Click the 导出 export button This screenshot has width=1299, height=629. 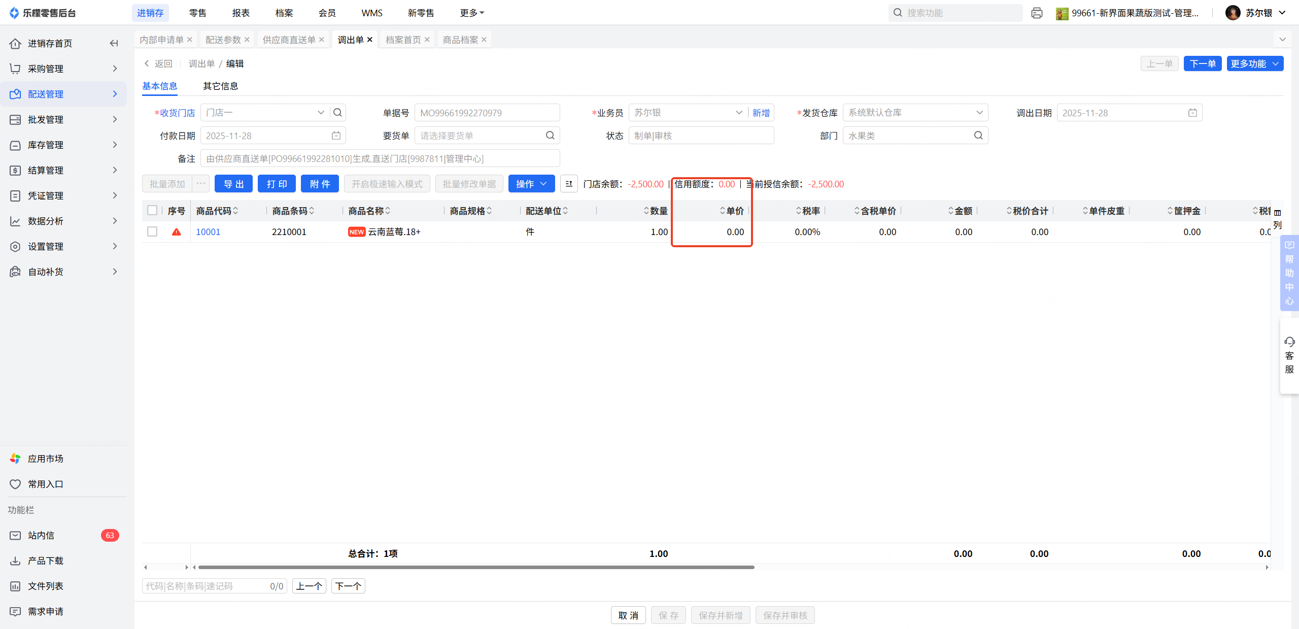(233, 184)
